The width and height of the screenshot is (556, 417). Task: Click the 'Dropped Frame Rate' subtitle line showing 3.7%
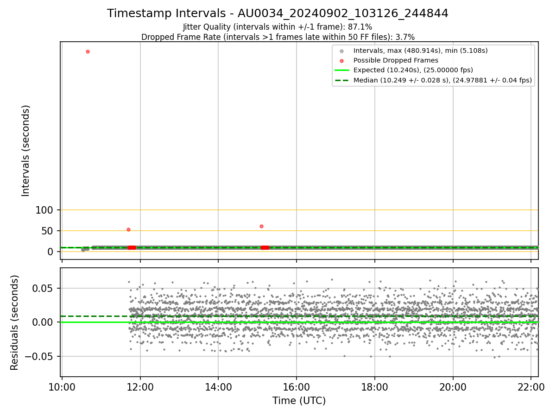(278, 37)
